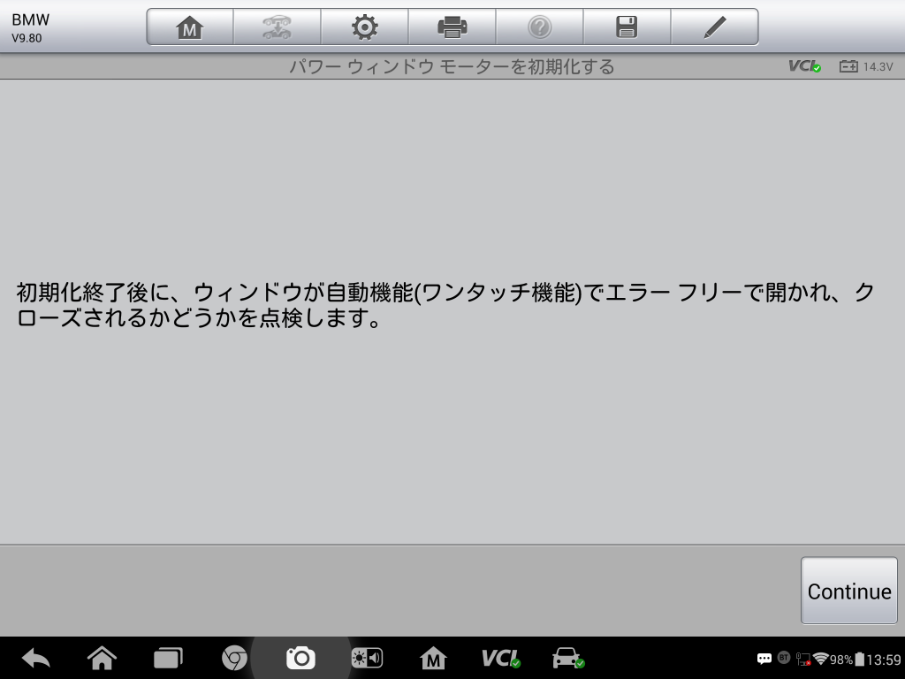The width and height of the screenshot is (905, 679).
Task: Tap the battery voltage 14.3V indicator
Action: (866, 66)
